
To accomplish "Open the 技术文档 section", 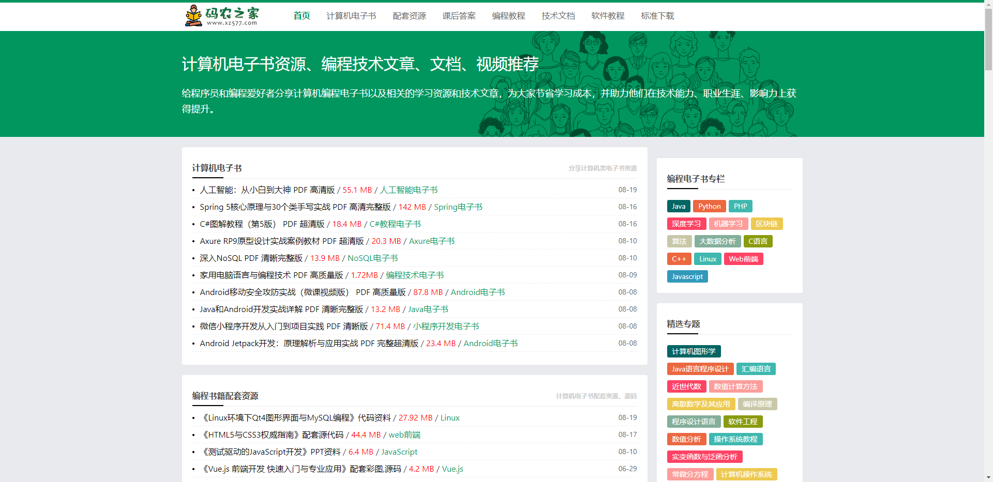I will click(x=558, y=16).
